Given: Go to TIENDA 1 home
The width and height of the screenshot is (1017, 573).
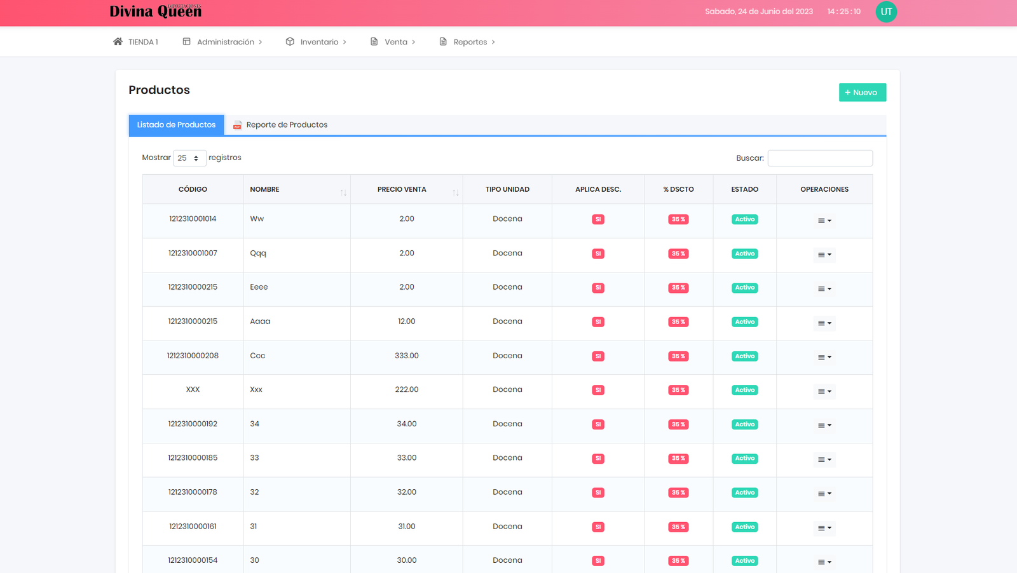Looking at the screenshot, I should click(136, 42).
